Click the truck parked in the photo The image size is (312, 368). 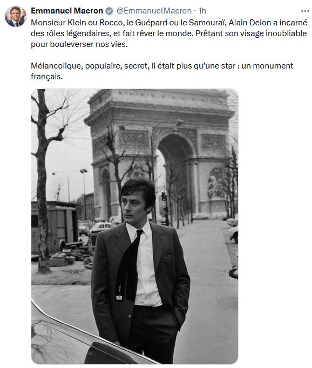55,228
